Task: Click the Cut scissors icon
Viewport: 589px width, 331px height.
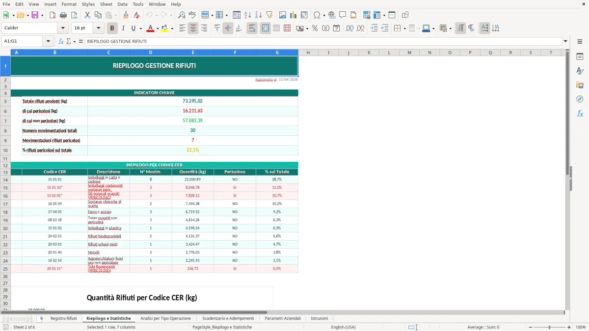Action: [x=87, y=15]
